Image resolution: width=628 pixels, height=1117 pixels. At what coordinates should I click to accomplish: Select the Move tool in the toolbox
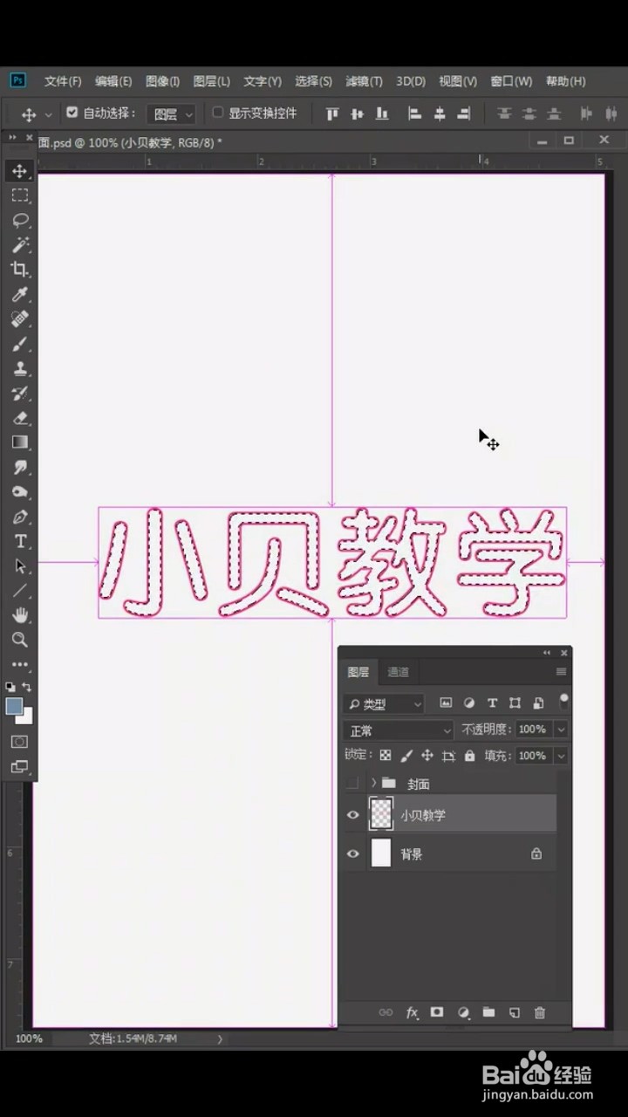(x=20, y=171)
